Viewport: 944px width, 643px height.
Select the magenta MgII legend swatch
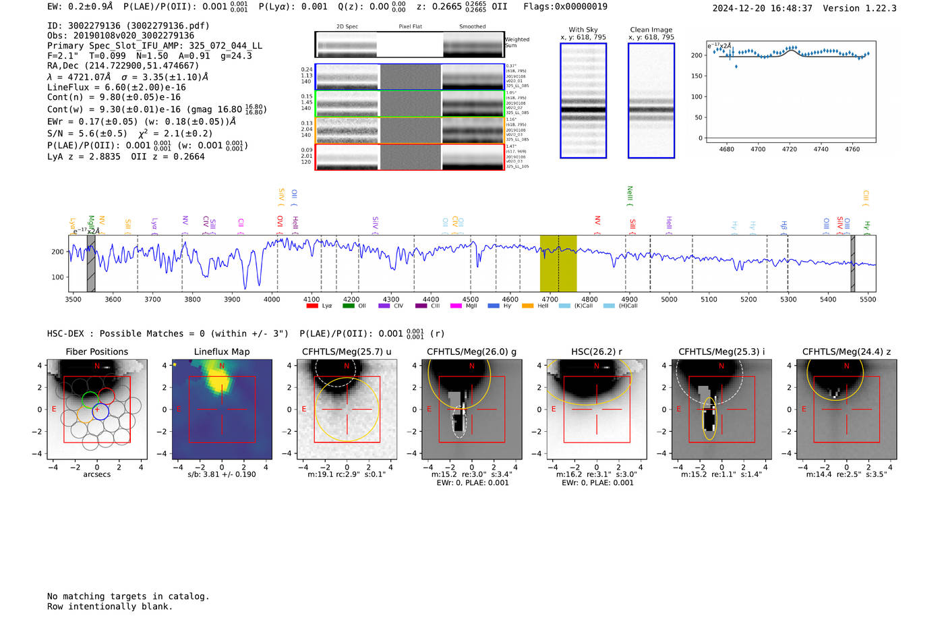click(456, 306)
